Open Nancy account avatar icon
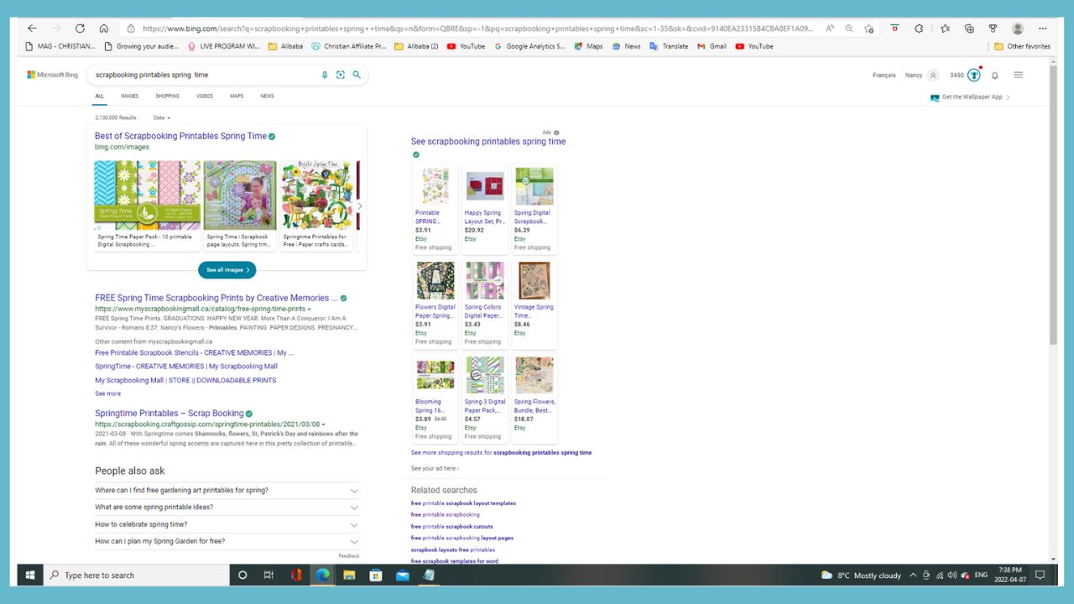The height and width of the screenshot is (604, 1074). [933, 75]
